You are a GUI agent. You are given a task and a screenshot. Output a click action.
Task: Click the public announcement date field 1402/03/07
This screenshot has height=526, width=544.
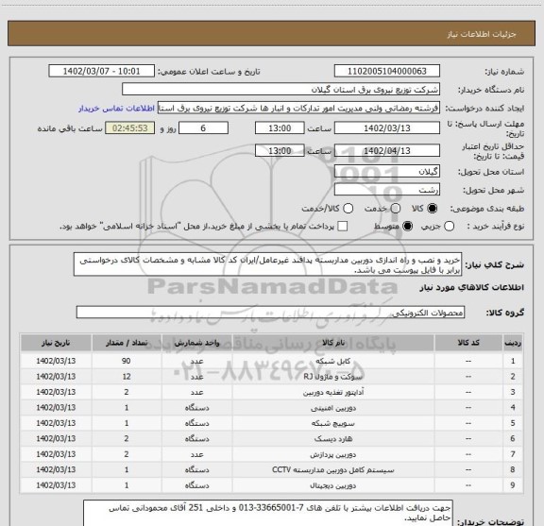pos(102,71)
